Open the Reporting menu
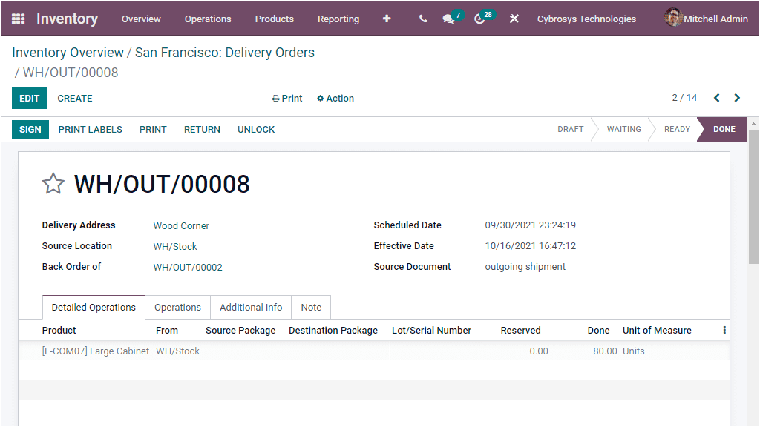This screenshot has height=427, width=760. [338, 19]
